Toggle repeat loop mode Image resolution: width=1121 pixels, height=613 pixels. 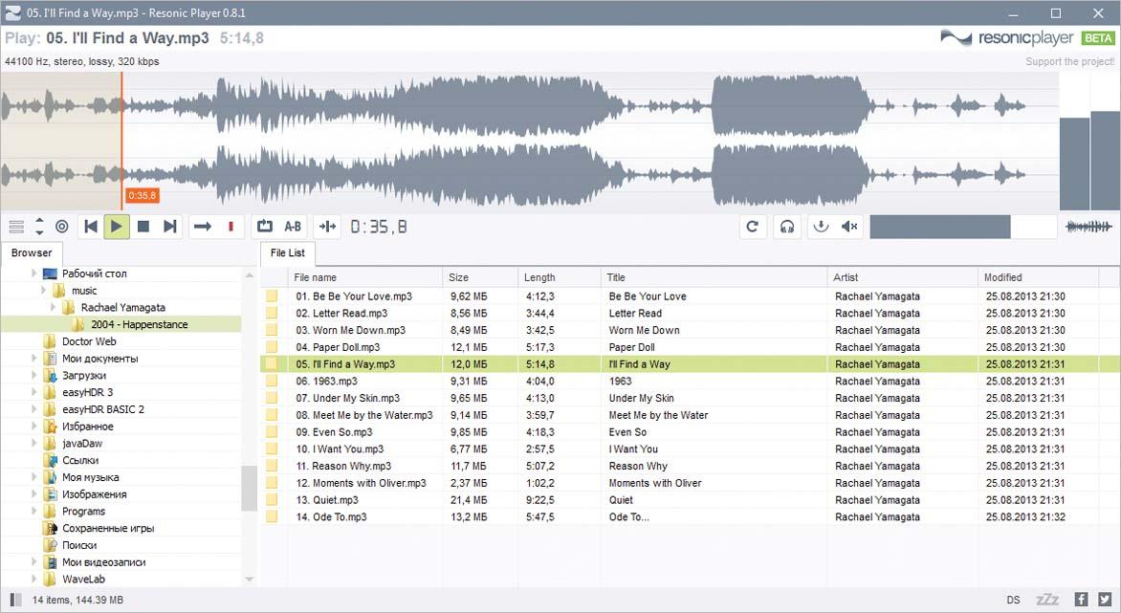pyautogui.click(x=265, y=227)
